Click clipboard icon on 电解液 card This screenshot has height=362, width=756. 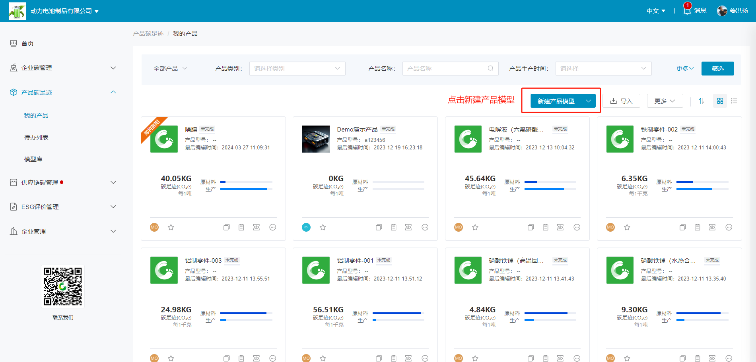[x=546, y=227]
